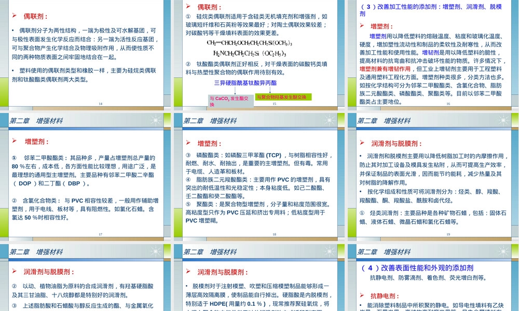
Task: Click the H2NCH2CH2CH2Si(OC2H5)3 formula
Action: (x=250, y=53)
